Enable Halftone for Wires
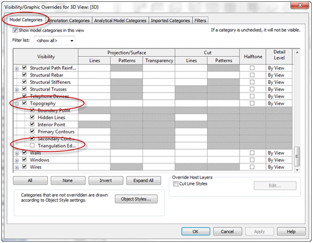This screenshot has width=313, height=243. (x=252, y=167)
